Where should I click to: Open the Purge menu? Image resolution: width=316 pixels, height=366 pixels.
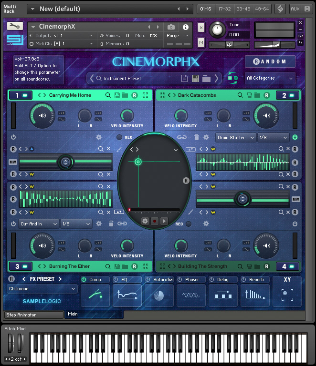tap(178, 36)
